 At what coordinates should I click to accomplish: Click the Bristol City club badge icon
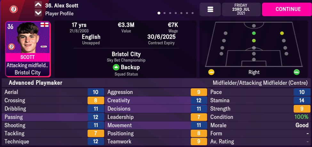[14, 9]
